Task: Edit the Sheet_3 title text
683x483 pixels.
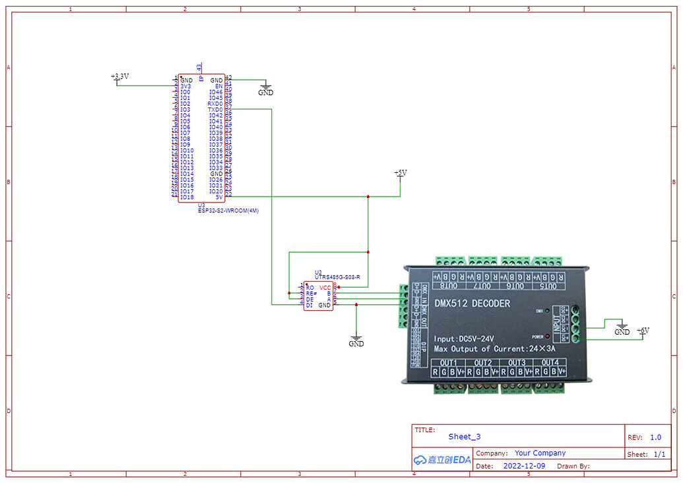Action: coord(464,436)
